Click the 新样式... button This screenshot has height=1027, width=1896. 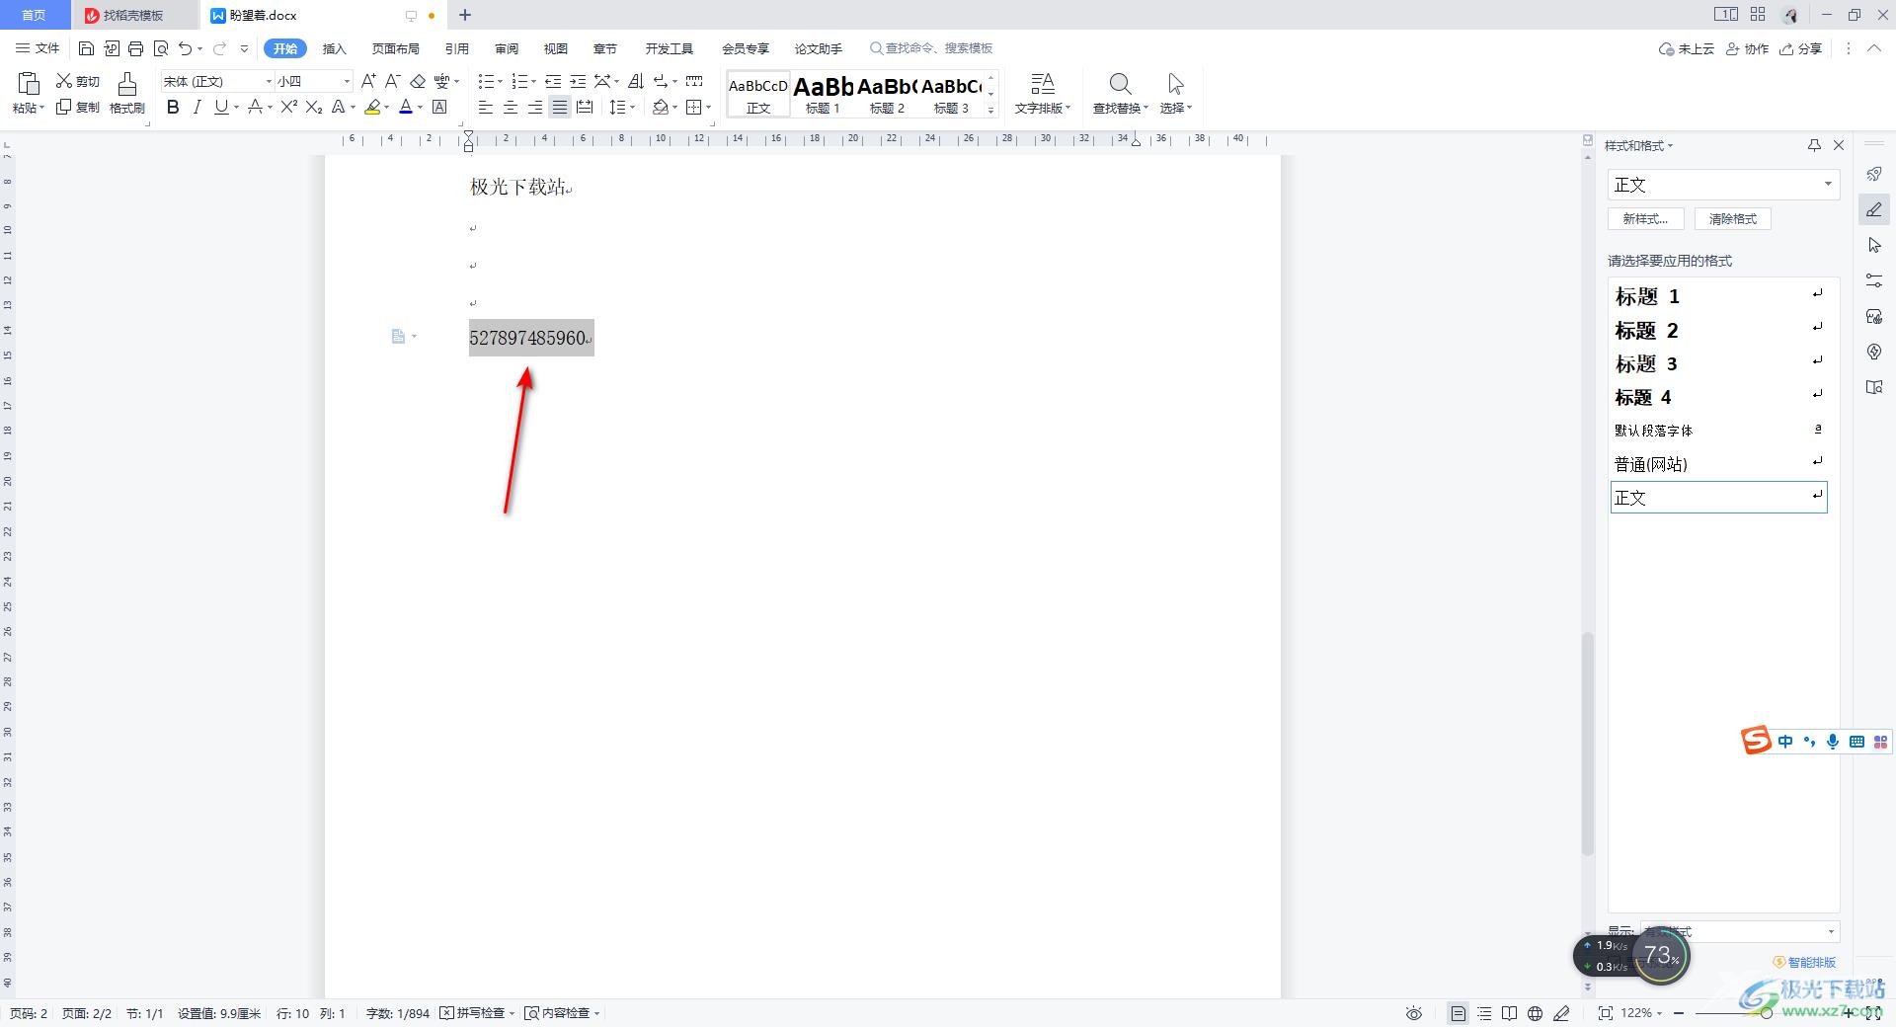pyautogui.click(x=1646, y=219)
